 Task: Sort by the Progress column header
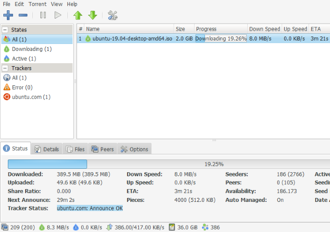pos(221,29)
